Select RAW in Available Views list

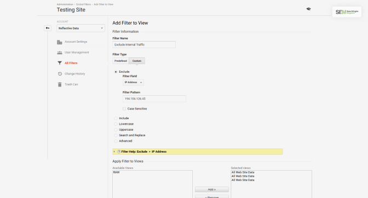tap(117, 172)
